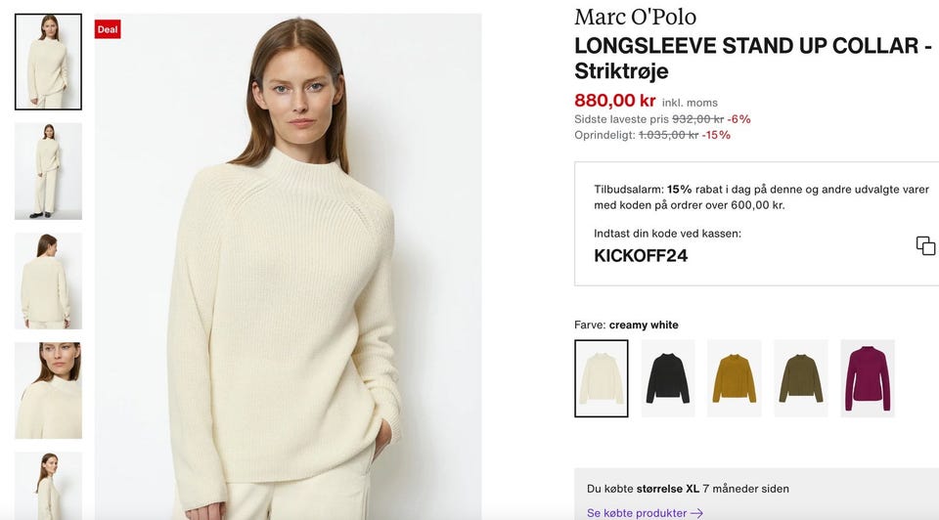This screenshot has height=520, width=939.
Task: Open the close-up collar thumbnail
Action: point(48,390)
